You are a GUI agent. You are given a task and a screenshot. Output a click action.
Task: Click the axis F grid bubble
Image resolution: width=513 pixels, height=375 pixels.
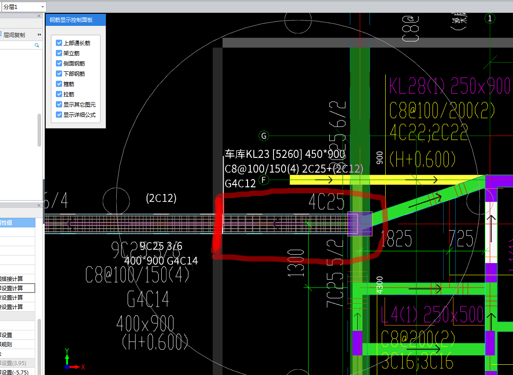click(264, 180)
